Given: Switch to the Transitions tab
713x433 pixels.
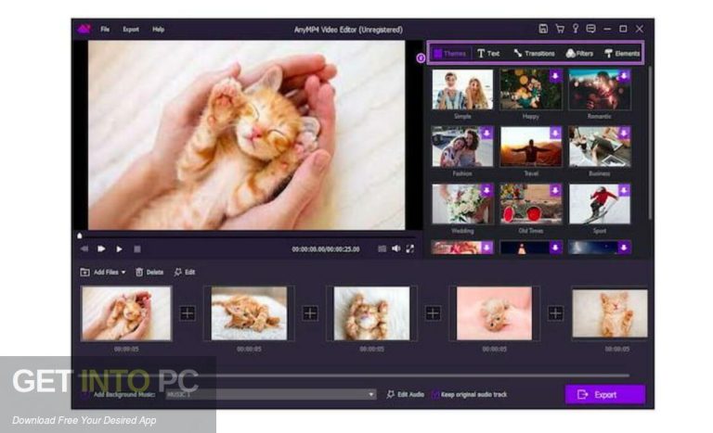Looking at the screenshot, I should click(535, 54).
